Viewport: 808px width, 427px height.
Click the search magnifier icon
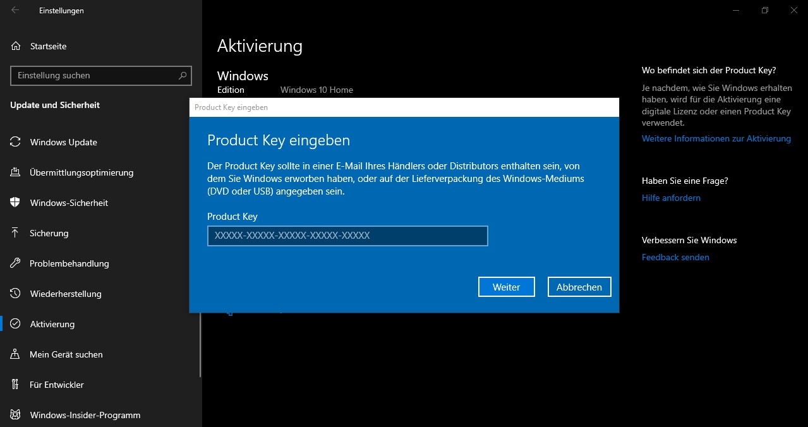pos(183,76)
